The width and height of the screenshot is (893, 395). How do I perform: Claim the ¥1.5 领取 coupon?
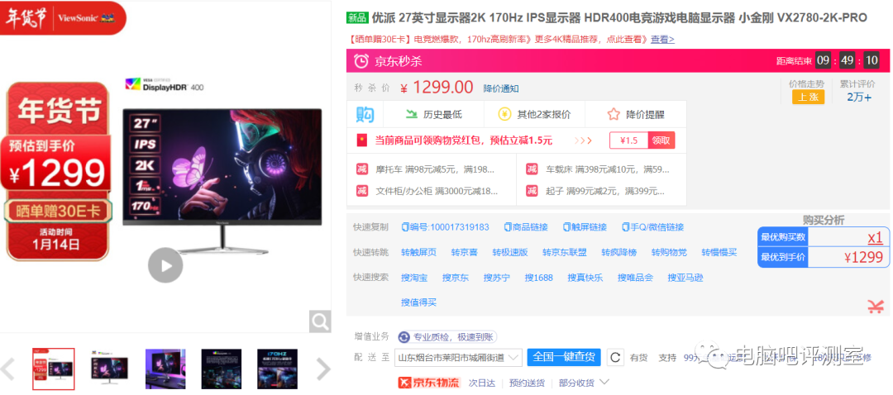coord(661,140)
